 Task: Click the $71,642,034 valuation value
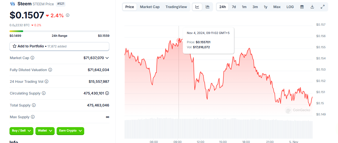(98, 70)
